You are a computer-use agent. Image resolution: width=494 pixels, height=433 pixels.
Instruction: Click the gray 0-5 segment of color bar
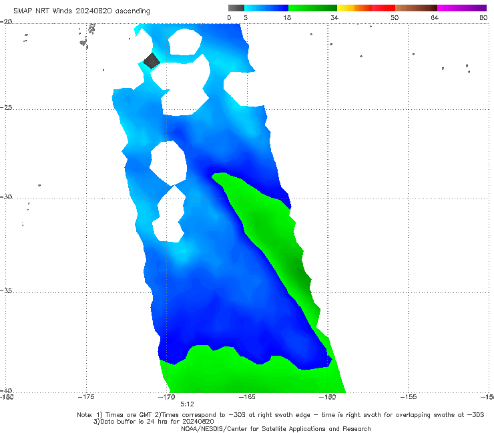[x=236, y=8]
